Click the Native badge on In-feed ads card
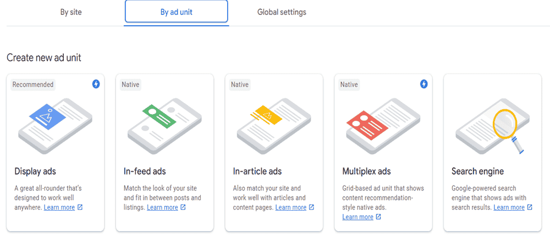Image resolution: width=550 pixels, height=247 pixels. coord(130,85)
